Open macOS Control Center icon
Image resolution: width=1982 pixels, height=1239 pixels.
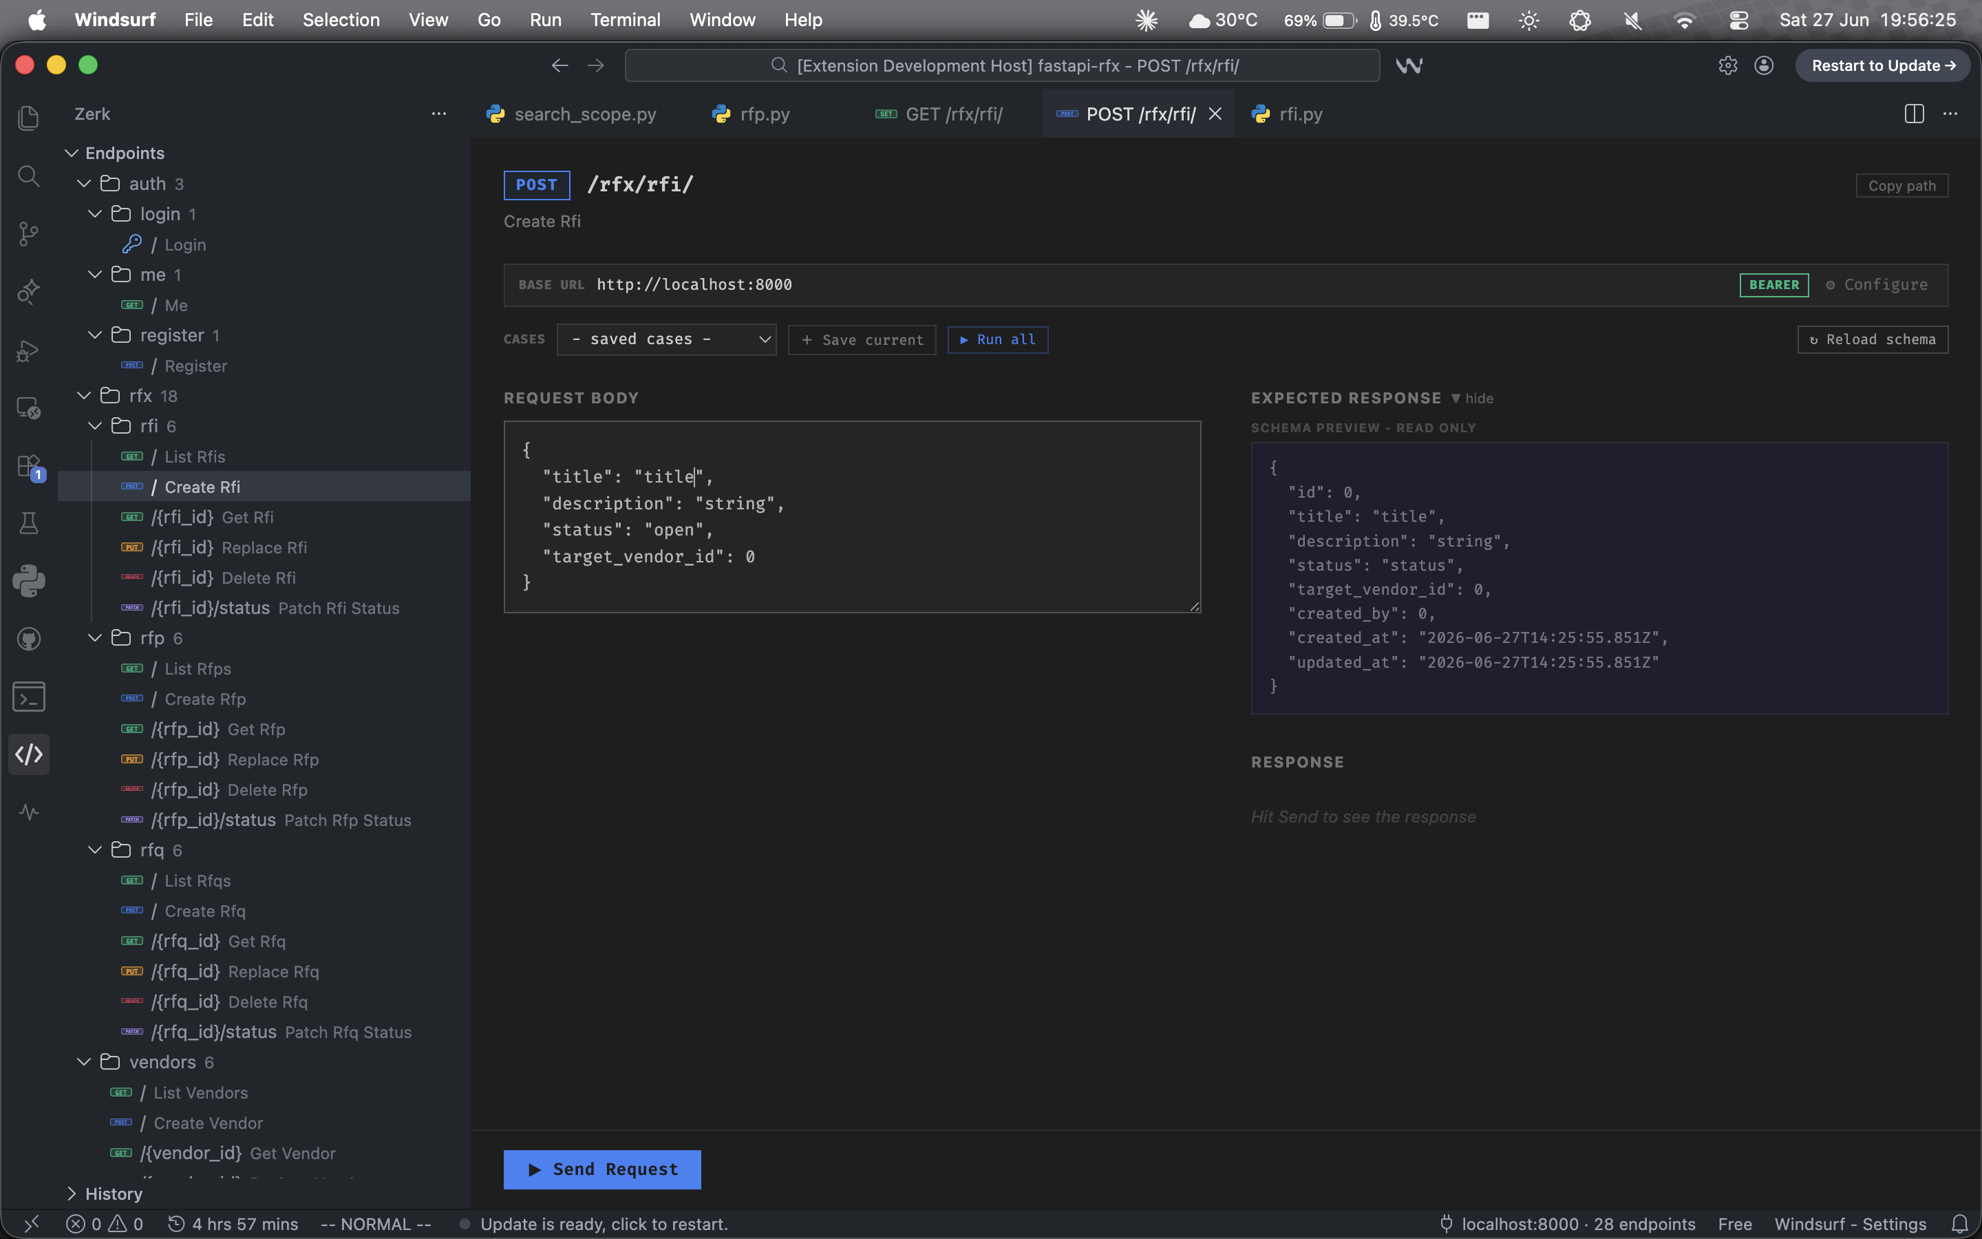coord(1739,20)
